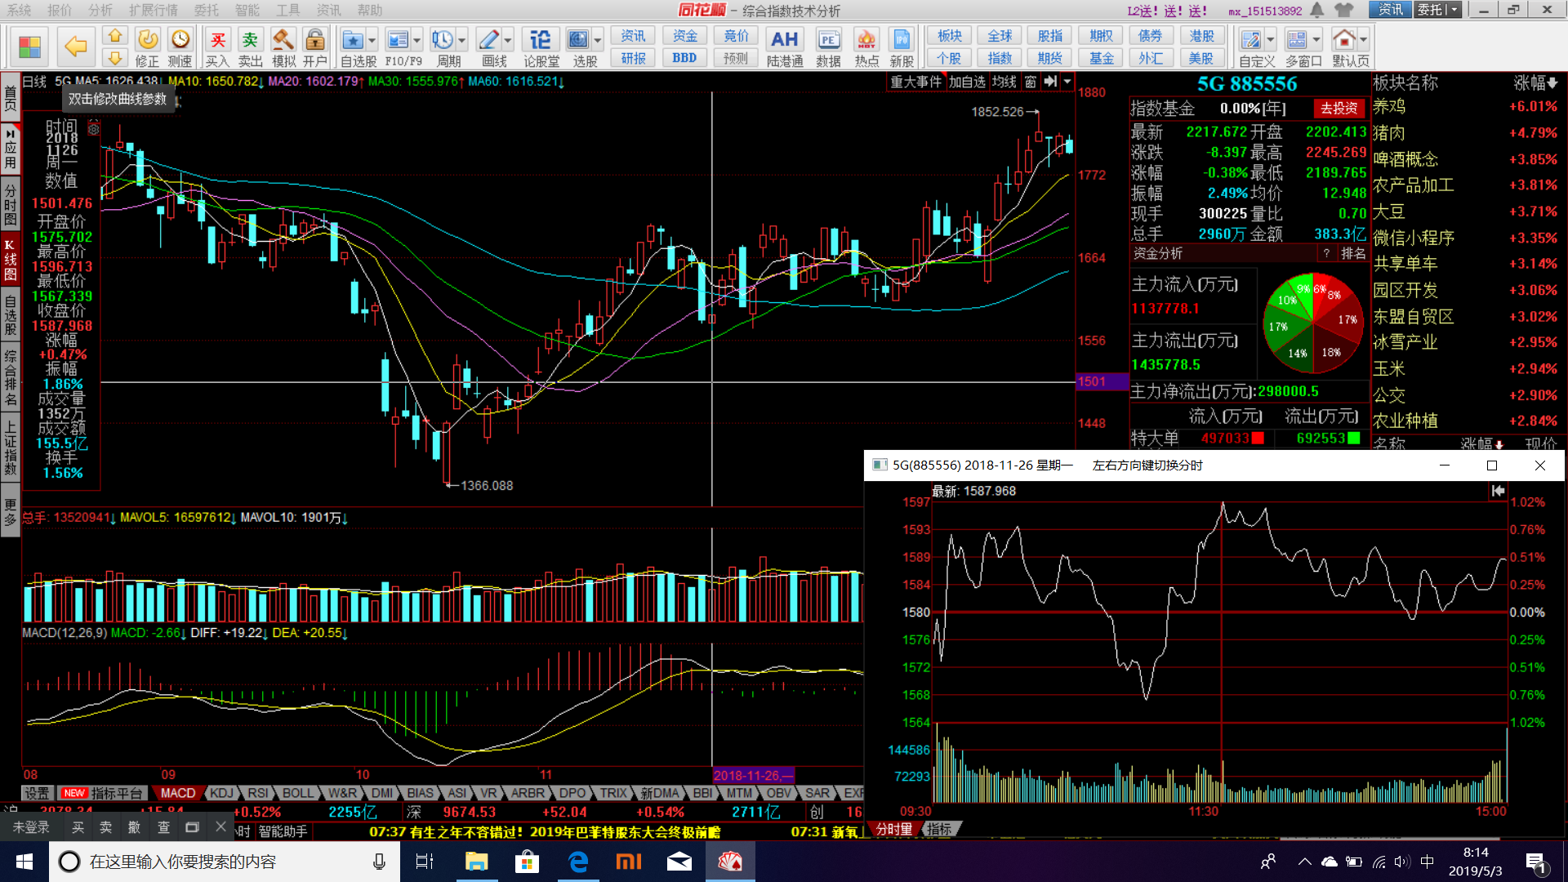Click the 重大事件 button above chart

915,82
